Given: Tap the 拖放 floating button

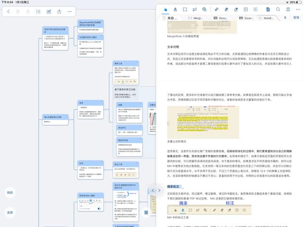Looking at the screenshot, I should coord(10,192).
